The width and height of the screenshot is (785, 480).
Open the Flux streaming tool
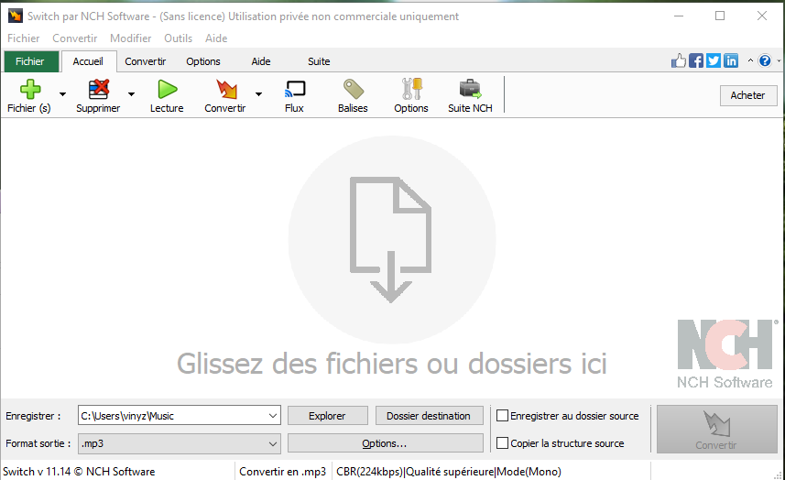point(294,90)
